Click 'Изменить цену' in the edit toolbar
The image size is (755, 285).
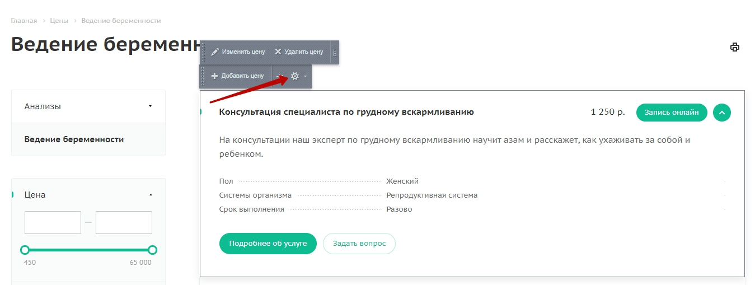click(x=238, y=52)
